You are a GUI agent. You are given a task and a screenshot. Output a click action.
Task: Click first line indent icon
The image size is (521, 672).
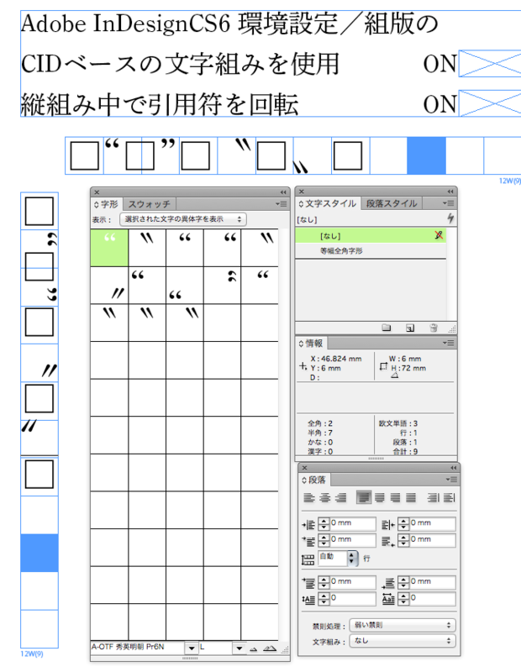point(308,541)
